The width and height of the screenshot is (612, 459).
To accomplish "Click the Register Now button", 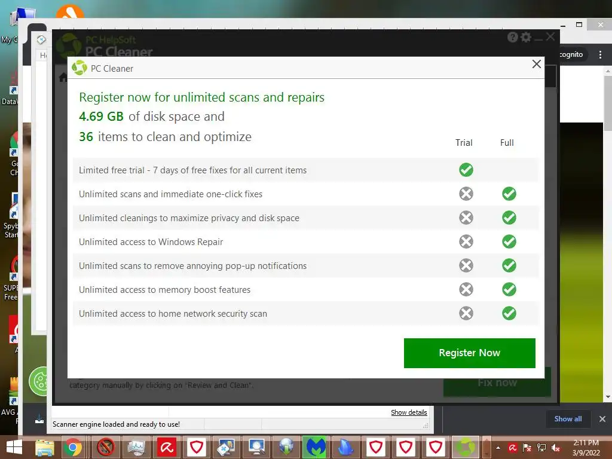I will click(470, 353).
